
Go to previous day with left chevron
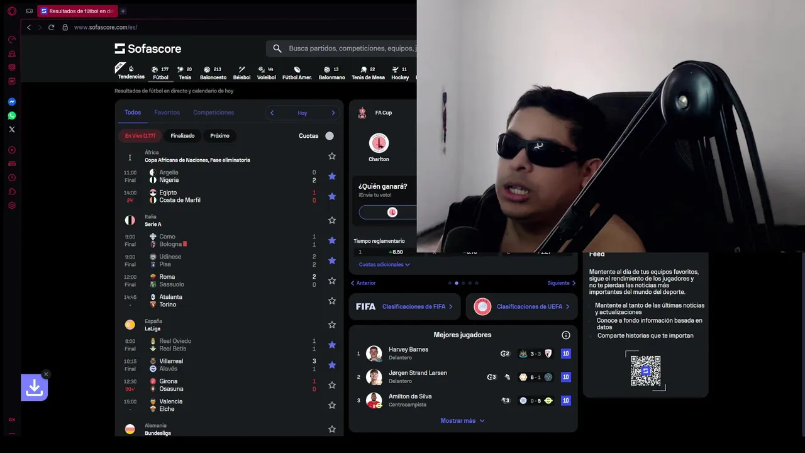(272, 113)
